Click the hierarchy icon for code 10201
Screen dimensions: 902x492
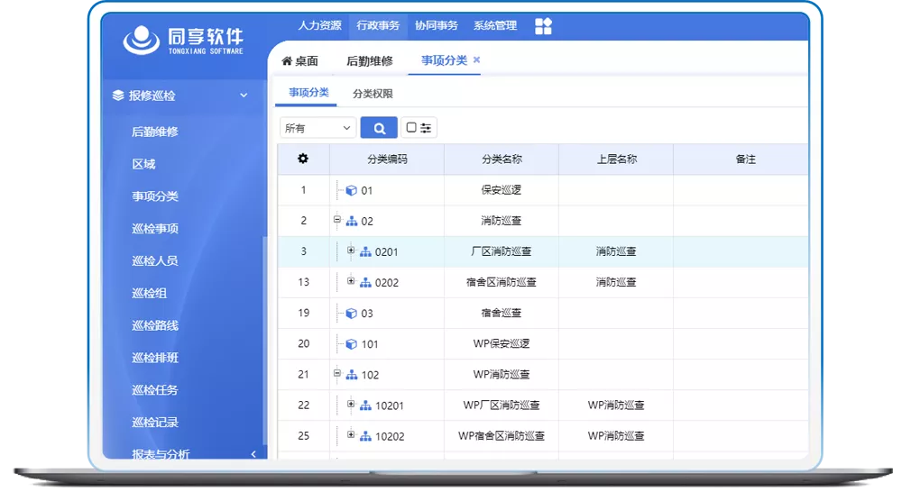pos(365,405)
